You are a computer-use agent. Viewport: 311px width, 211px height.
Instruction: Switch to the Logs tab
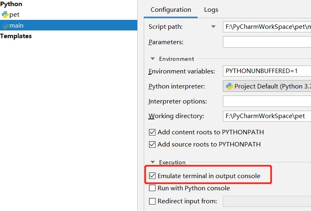pyautogui.click(x=211, y=10)
